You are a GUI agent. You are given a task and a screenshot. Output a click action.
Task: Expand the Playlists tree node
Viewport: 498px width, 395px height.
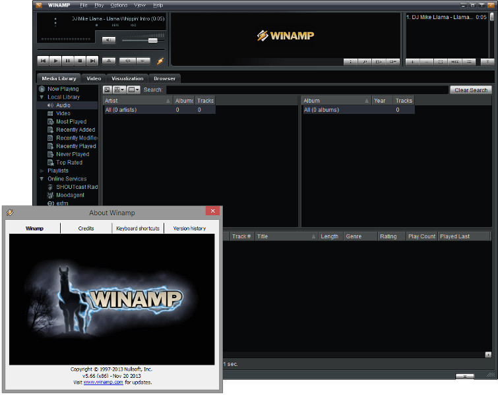coord(42,171)
